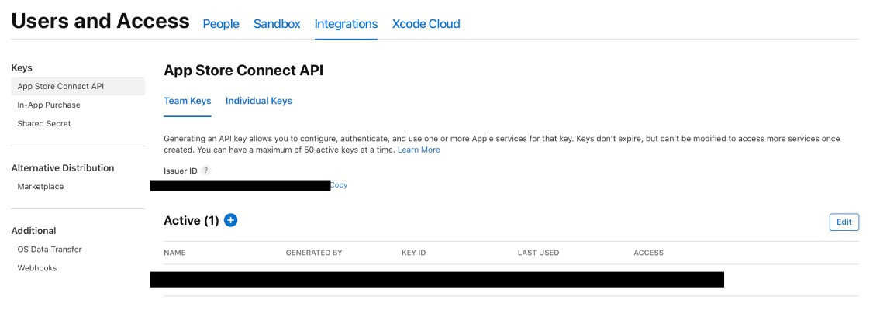Copy the Issuer ID
This screenshot has width=873, height=310.
[x=339, y=185]
